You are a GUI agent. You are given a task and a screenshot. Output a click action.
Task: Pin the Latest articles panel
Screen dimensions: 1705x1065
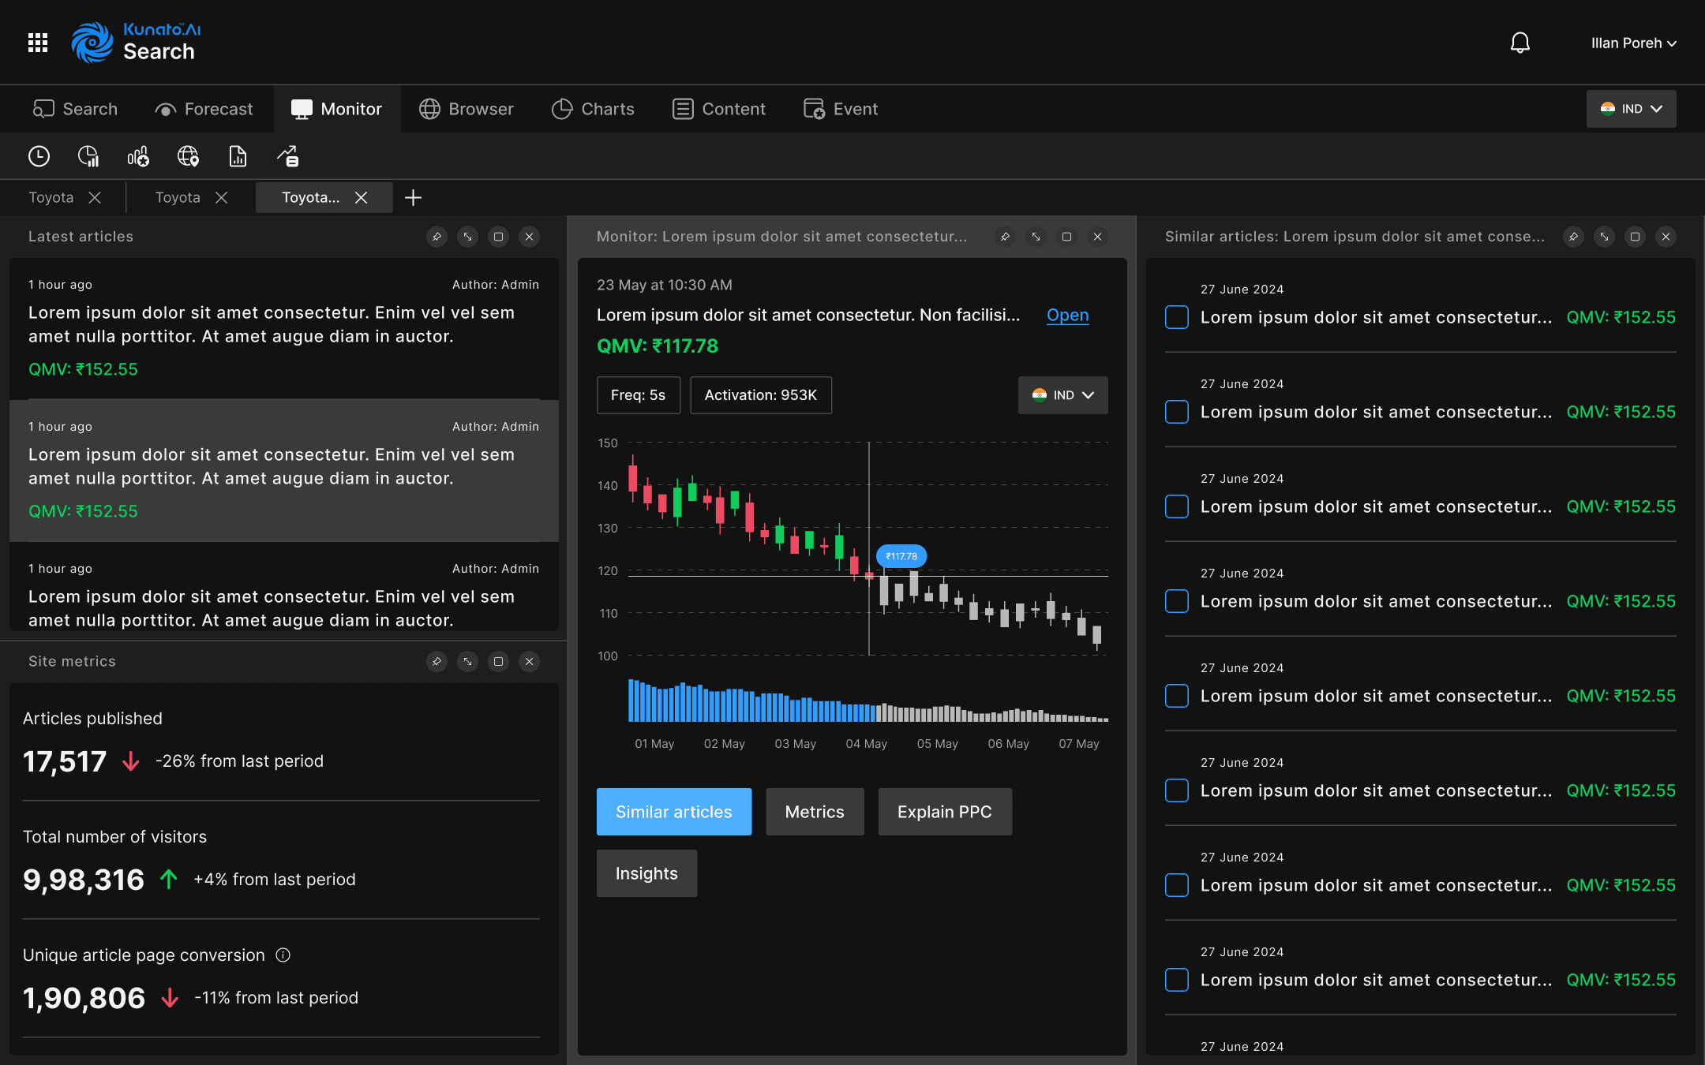coord(437,237)
